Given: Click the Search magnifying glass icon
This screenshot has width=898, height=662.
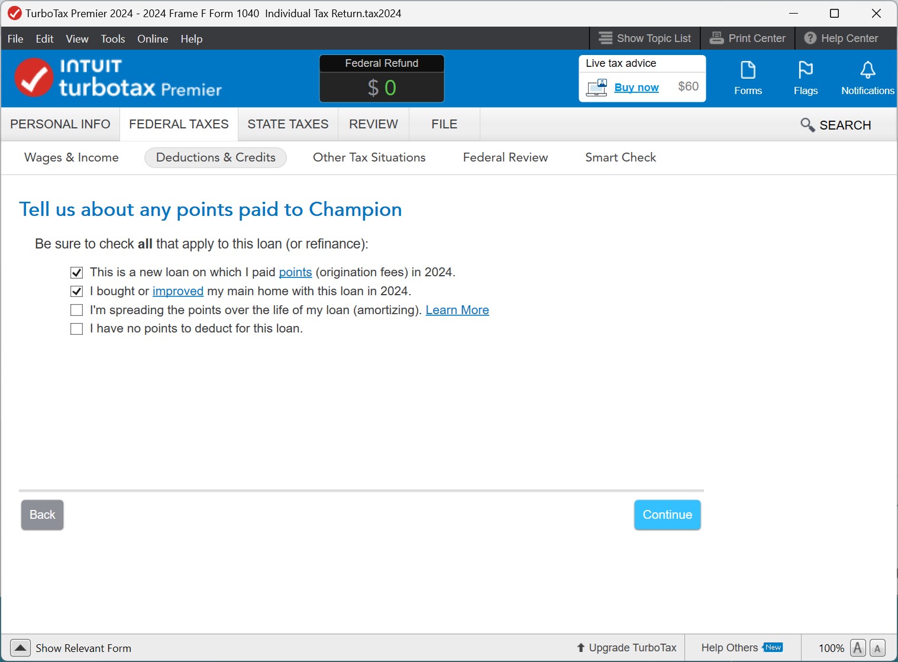Looking at the screenshot, I should coord(807,125).
